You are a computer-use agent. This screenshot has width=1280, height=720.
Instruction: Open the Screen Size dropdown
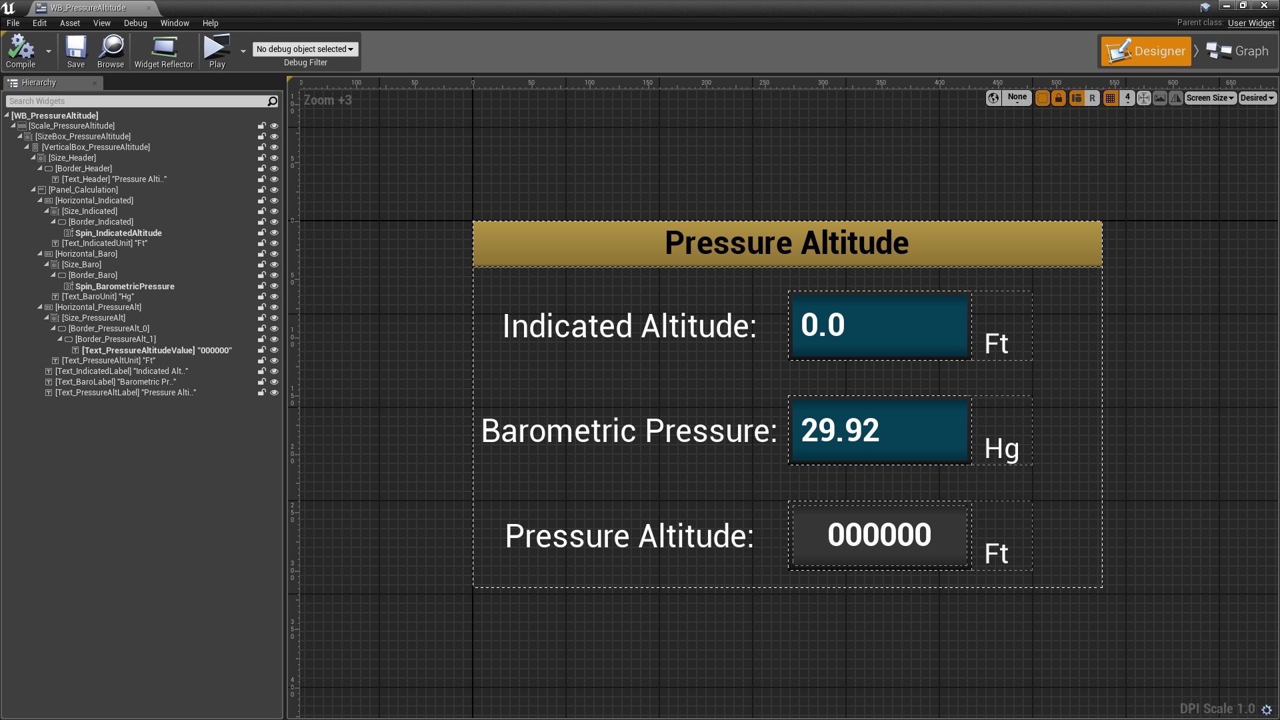coord(1210,98)
